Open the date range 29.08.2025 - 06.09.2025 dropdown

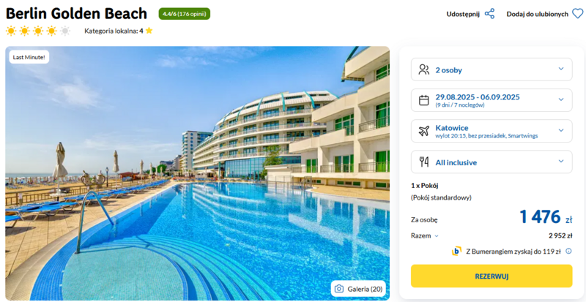click(492, 100)
